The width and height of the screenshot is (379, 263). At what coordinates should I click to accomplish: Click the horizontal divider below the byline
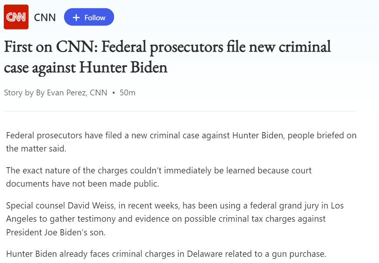[x=179, y=111]
